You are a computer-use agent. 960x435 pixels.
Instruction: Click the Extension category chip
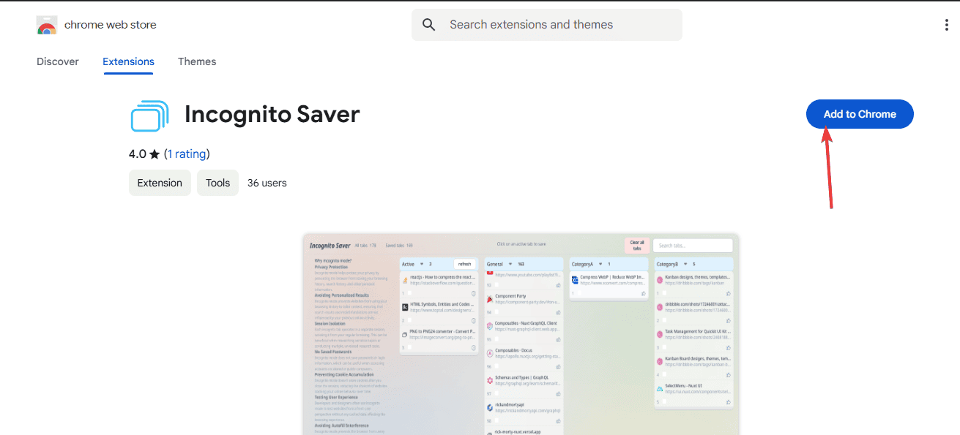click(x=160, y=183)
